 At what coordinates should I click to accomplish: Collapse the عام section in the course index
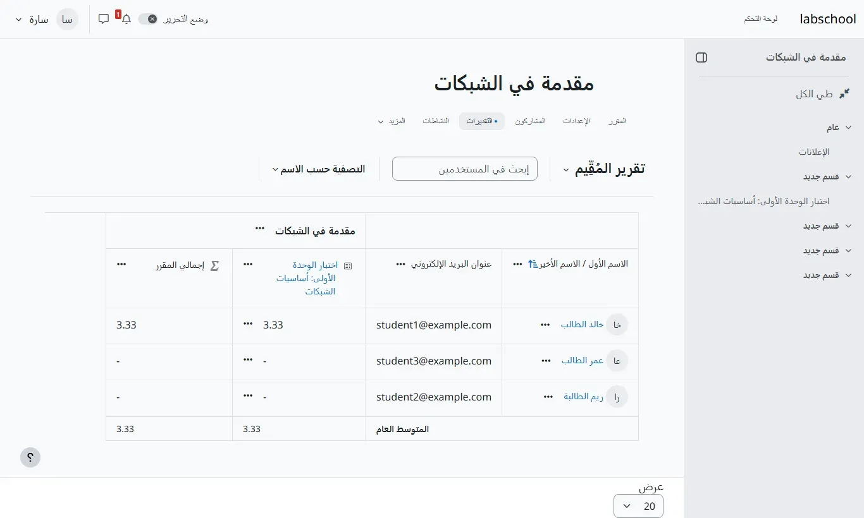[848, 127]
